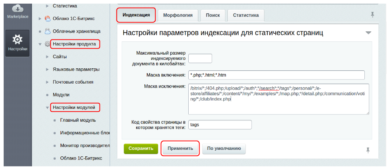Collapse the Настройки продукта tree node
389x168 pixels.
(40, 44)
